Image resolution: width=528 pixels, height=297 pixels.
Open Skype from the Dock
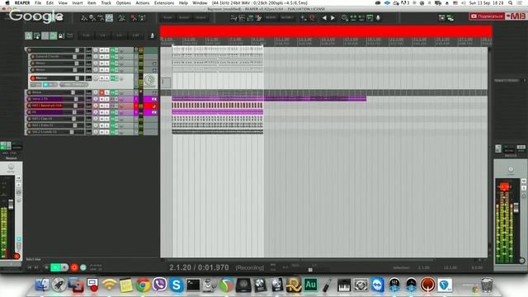click(176, 285)
